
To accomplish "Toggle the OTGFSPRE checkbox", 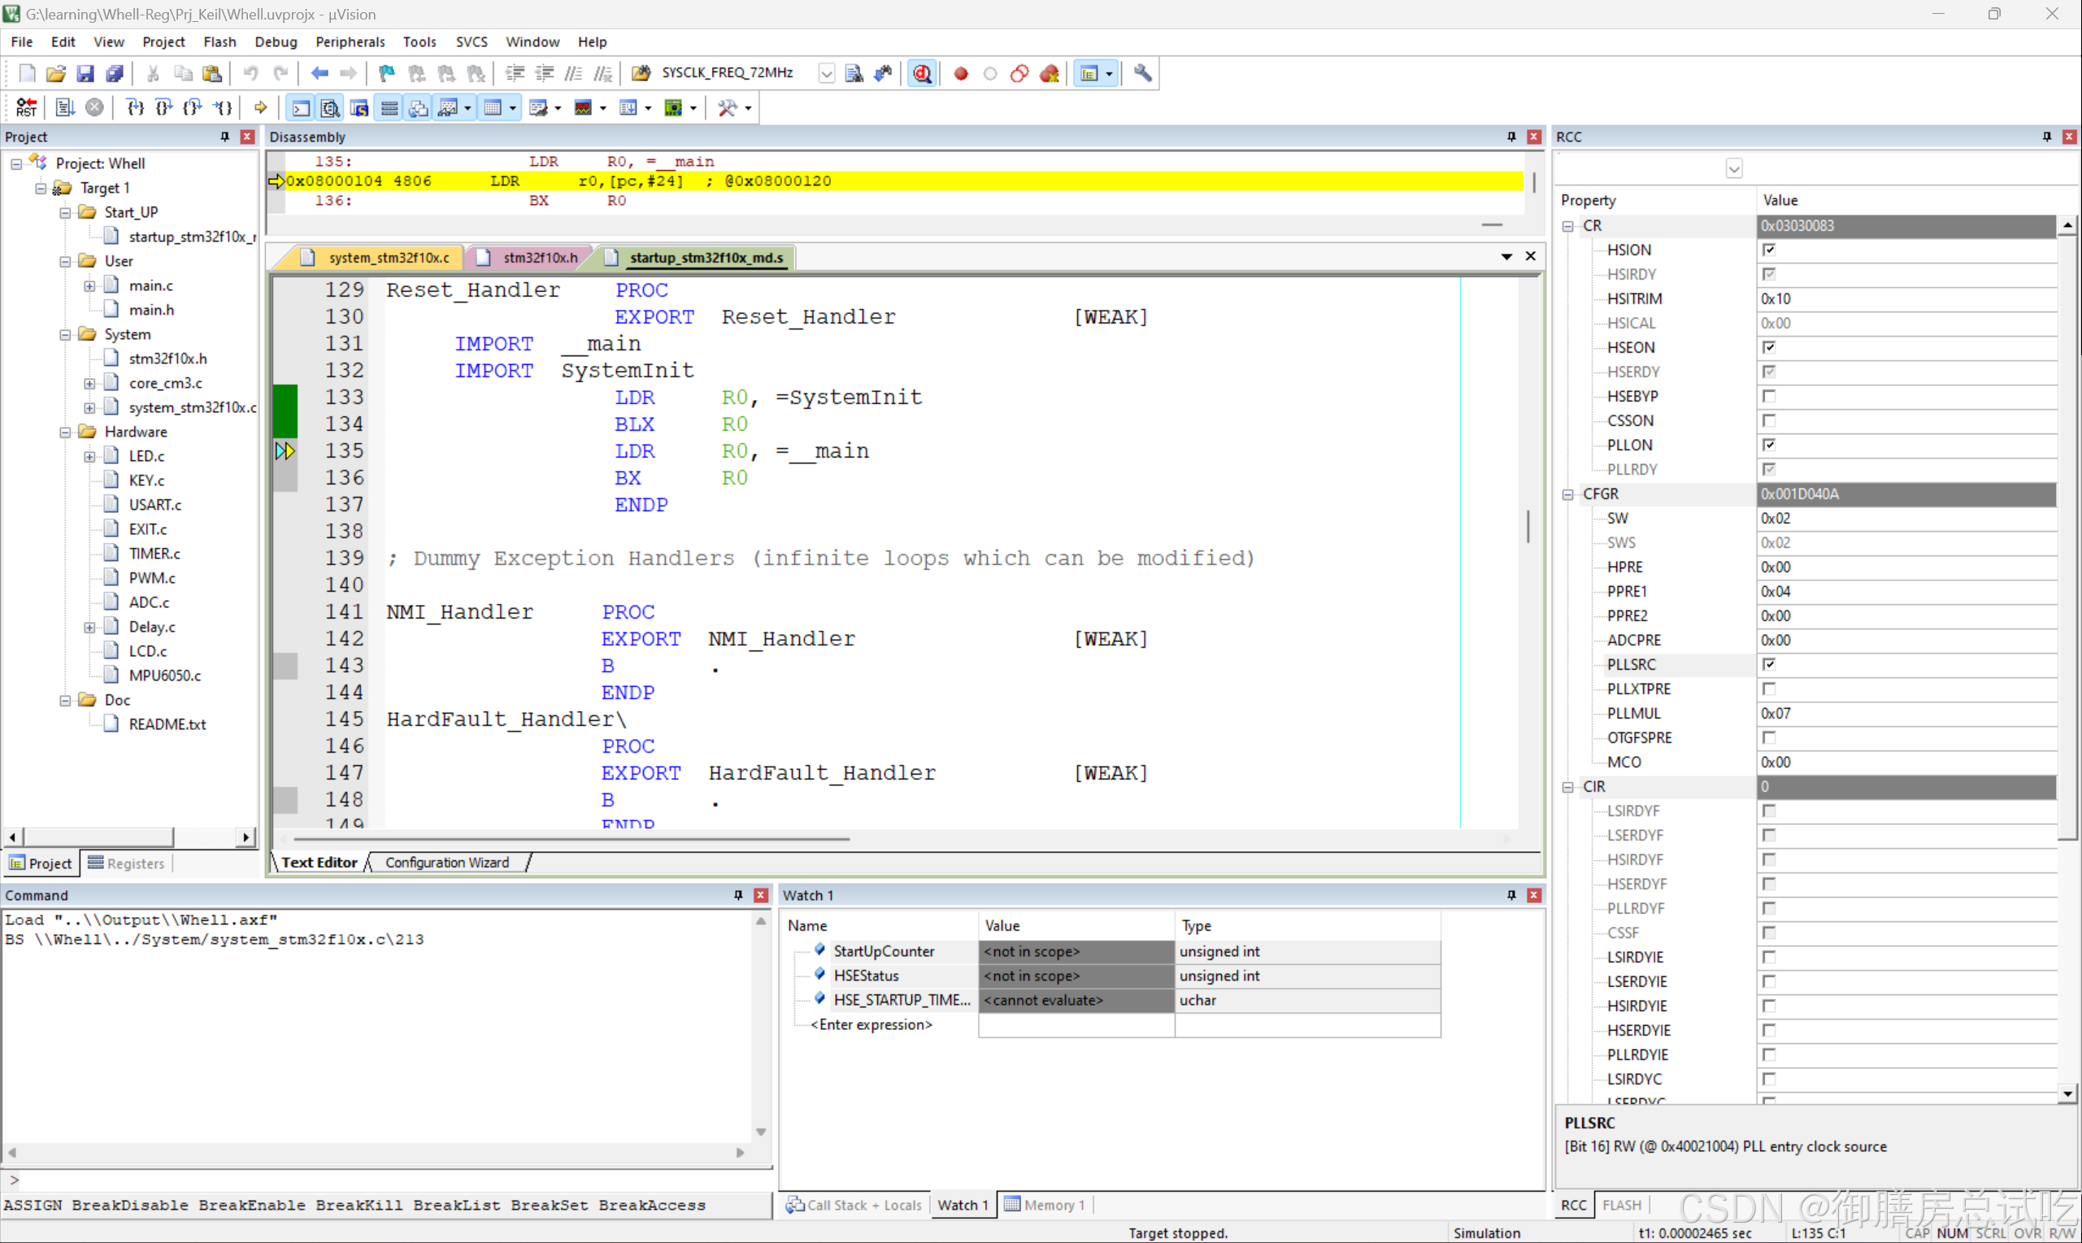I will point(1769,737).
